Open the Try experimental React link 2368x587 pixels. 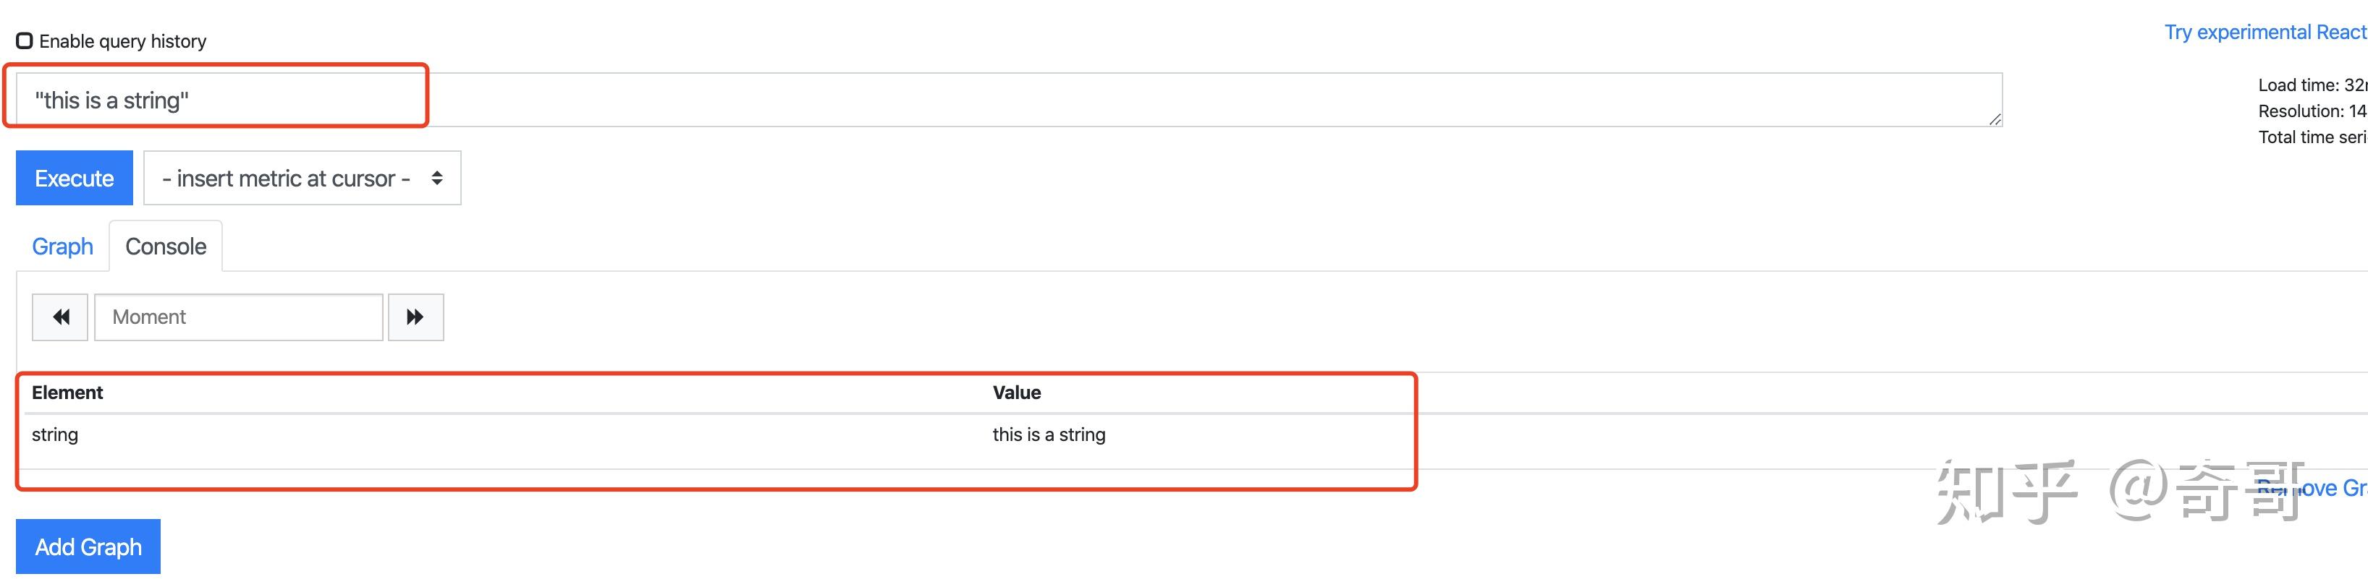[2265, 32]
